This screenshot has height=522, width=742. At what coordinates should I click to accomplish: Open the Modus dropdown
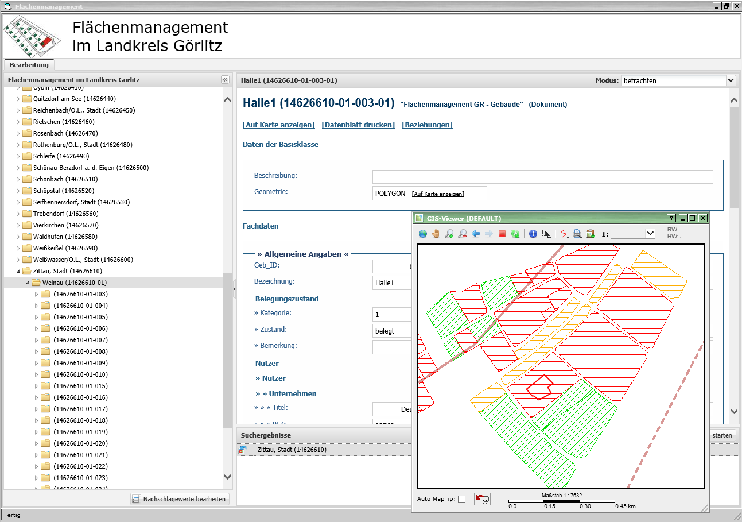pyautogui.click(x=730, y=80)
